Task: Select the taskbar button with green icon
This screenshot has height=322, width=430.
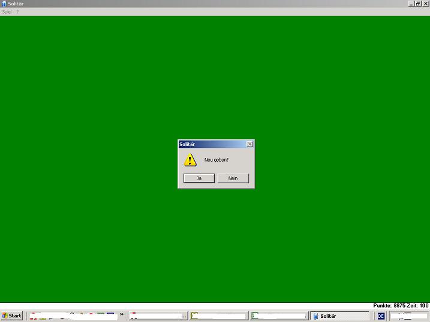Action: [279, 316]
